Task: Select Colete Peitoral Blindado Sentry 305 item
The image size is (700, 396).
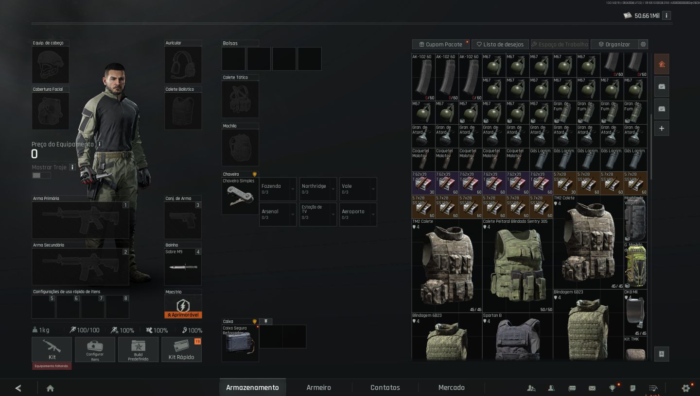Action: [517, 265]
